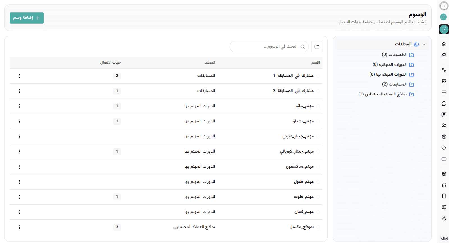The height and width of the screenshot is (243, 449).
Task: Select the مهتم_فلوت row checkbox
Action: click(318, 197)
